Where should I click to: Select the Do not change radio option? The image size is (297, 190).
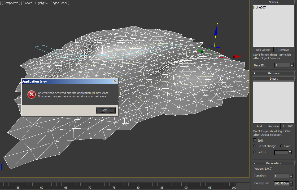click(x=255, y=146)
